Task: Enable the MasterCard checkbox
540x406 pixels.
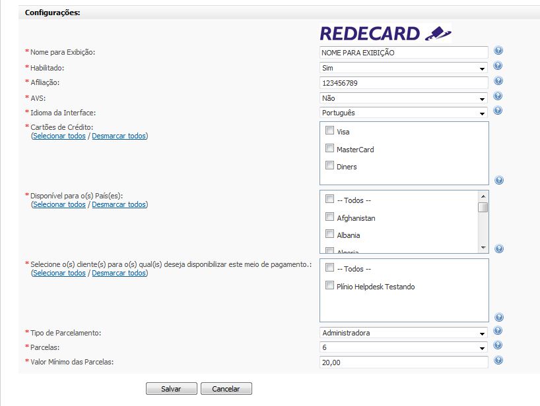Action: 329,148
